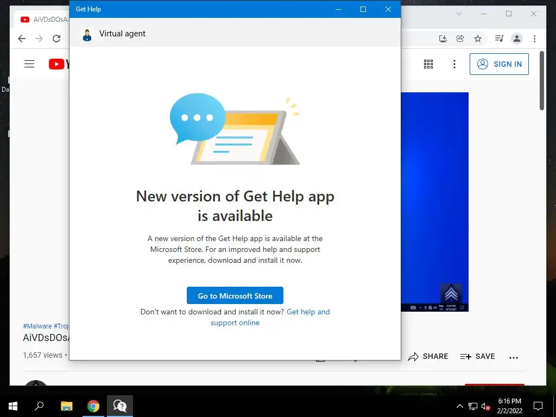Click Chrome forward arrow
Screen dimensions: 556x417
click(x=39, y=39)
